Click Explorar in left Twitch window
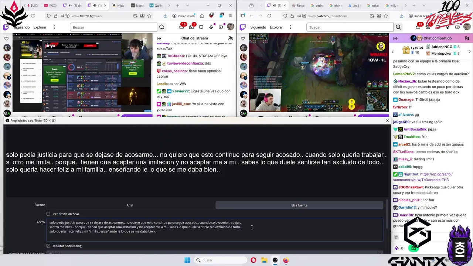This screenshot has width=473, height=266. tap(40, 27)
